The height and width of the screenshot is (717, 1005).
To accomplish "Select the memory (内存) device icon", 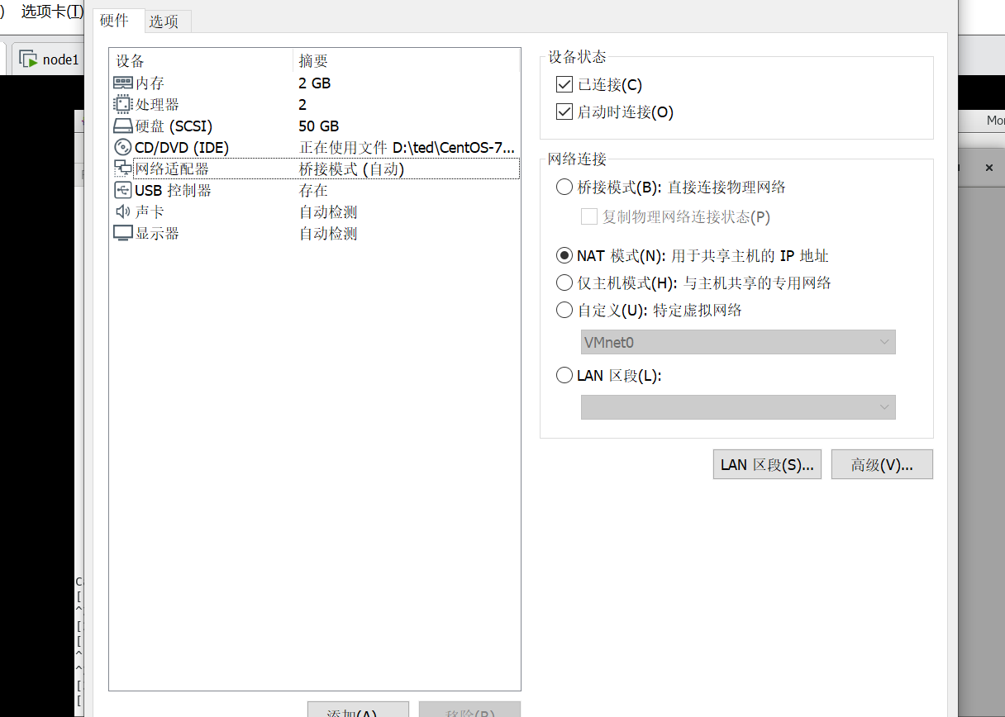I will pyautogui.click(x=122, y=83).
